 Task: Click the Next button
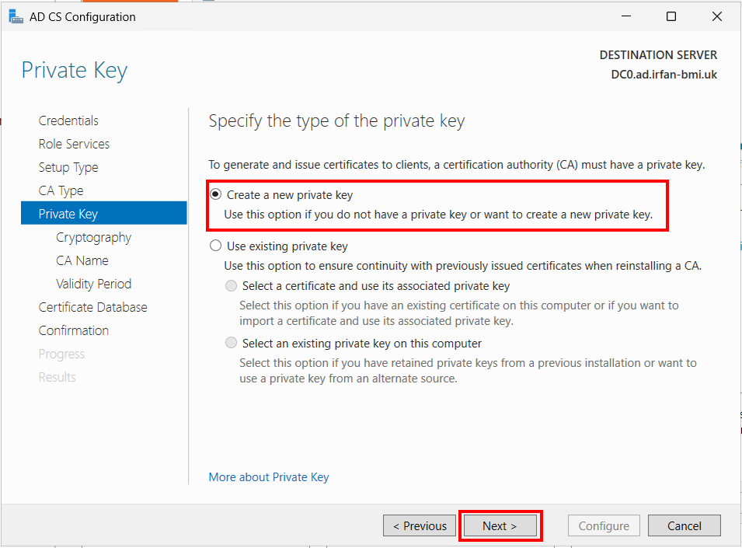[x=500, y=525]
